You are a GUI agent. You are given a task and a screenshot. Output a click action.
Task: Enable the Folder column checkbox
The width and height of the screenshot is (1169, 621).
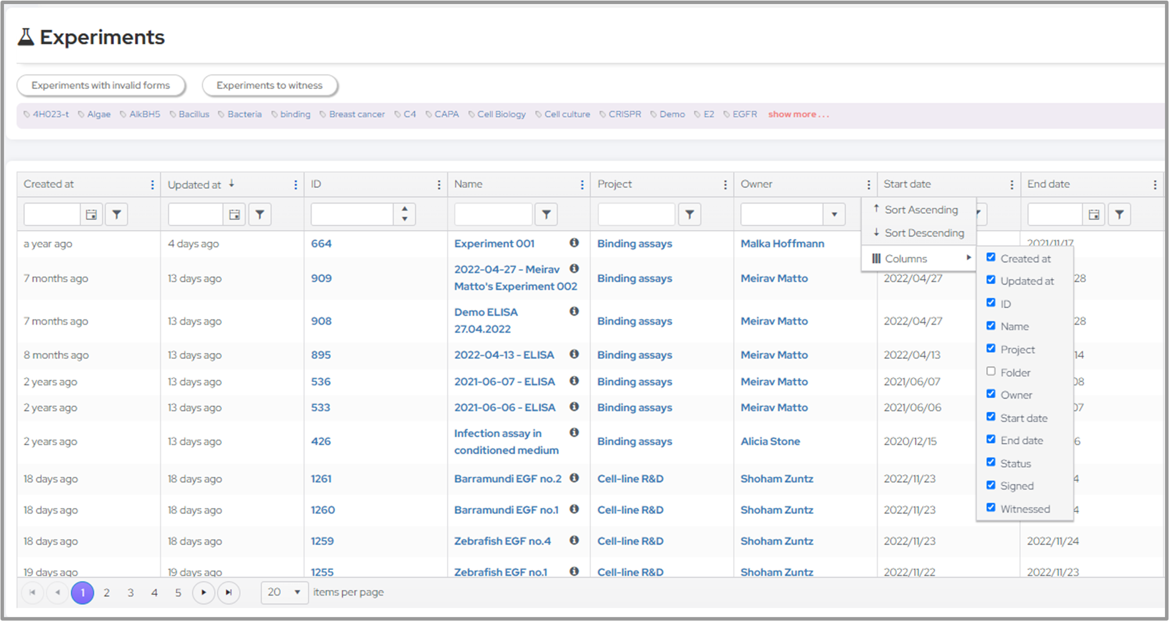coord(991,372)
